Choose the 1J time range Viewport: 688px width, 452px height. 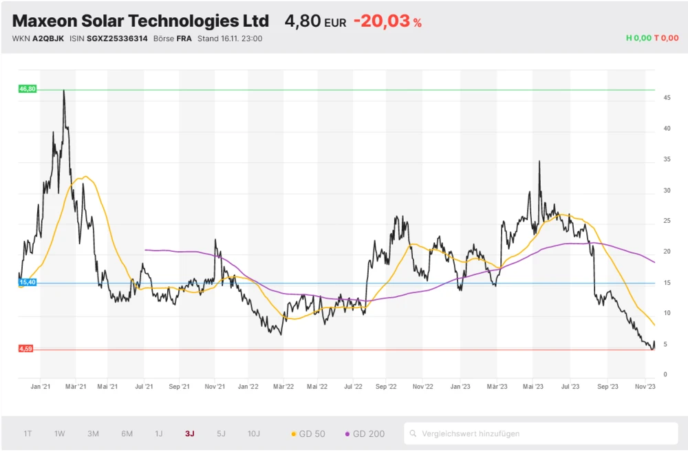[x=158, y=433]
